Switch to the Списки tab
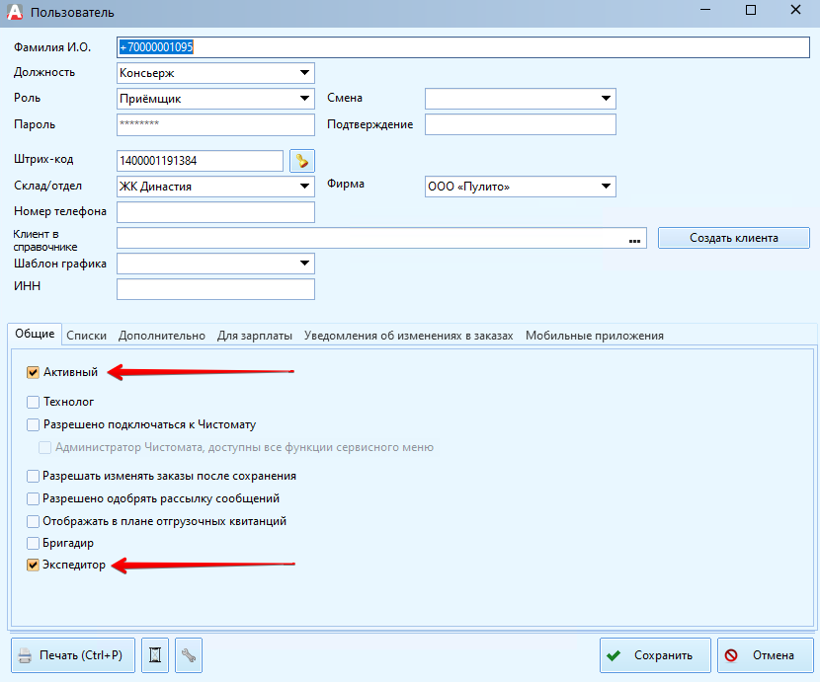Viewport: 820px width, 682px height. pyautogui.click(x=86, y=336)
